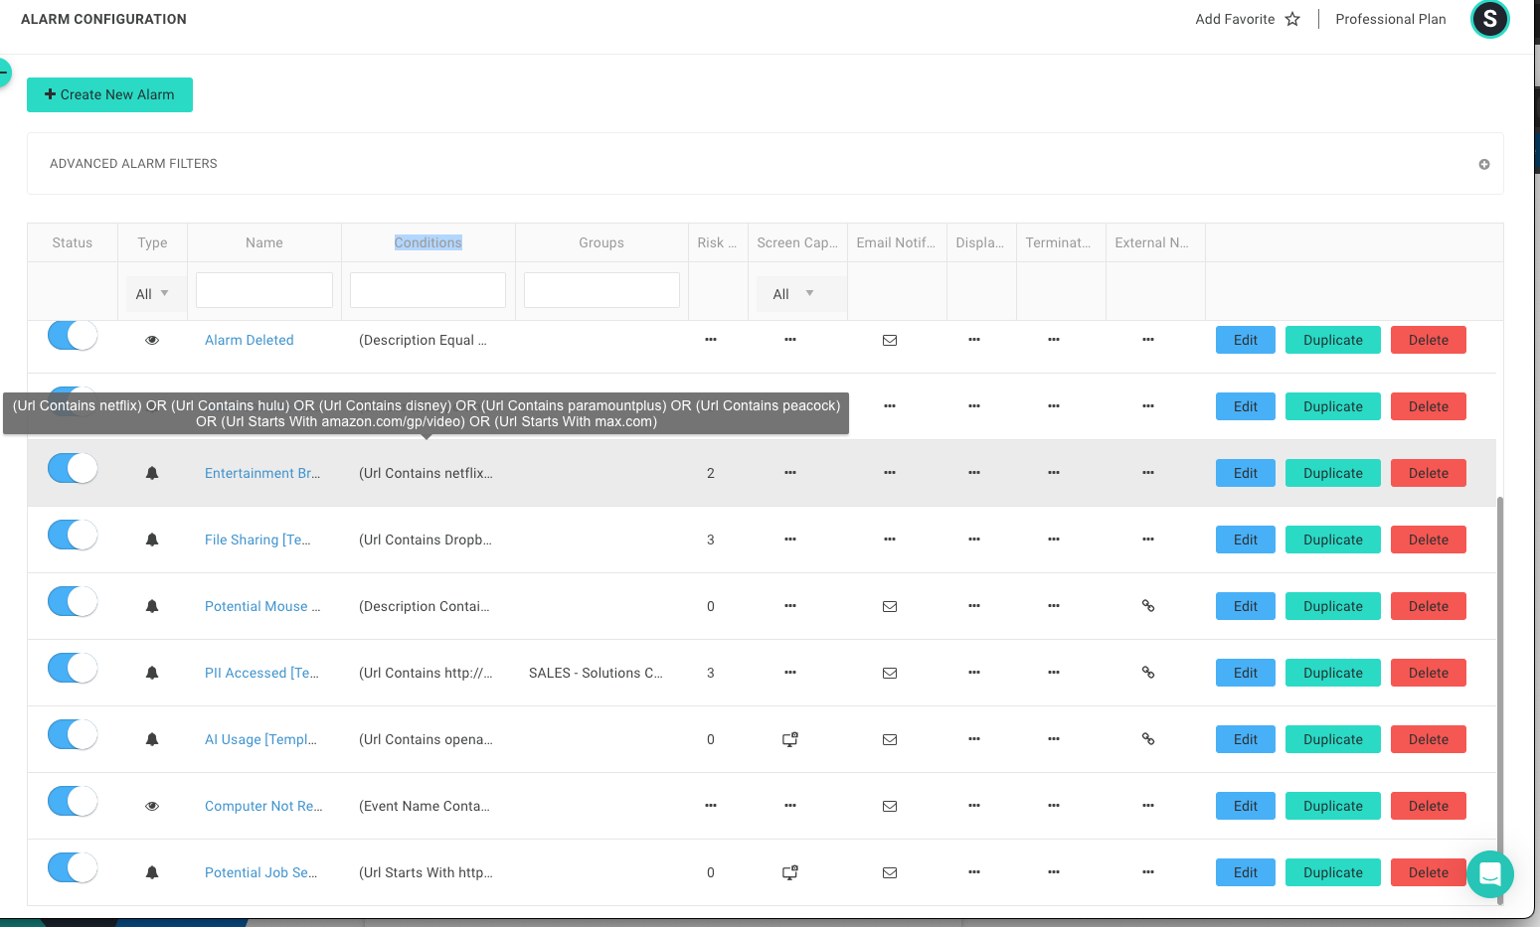Toggle the AI Usage alarm status switch
The height and width of the screenshot is (927, 1540).
(72, 734)
